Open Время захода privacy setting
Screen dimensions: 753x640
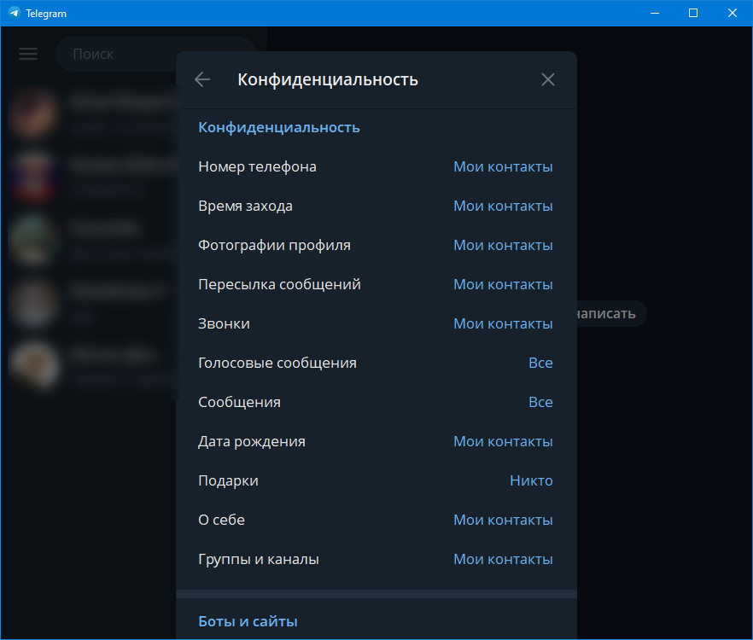coord(376,206)
